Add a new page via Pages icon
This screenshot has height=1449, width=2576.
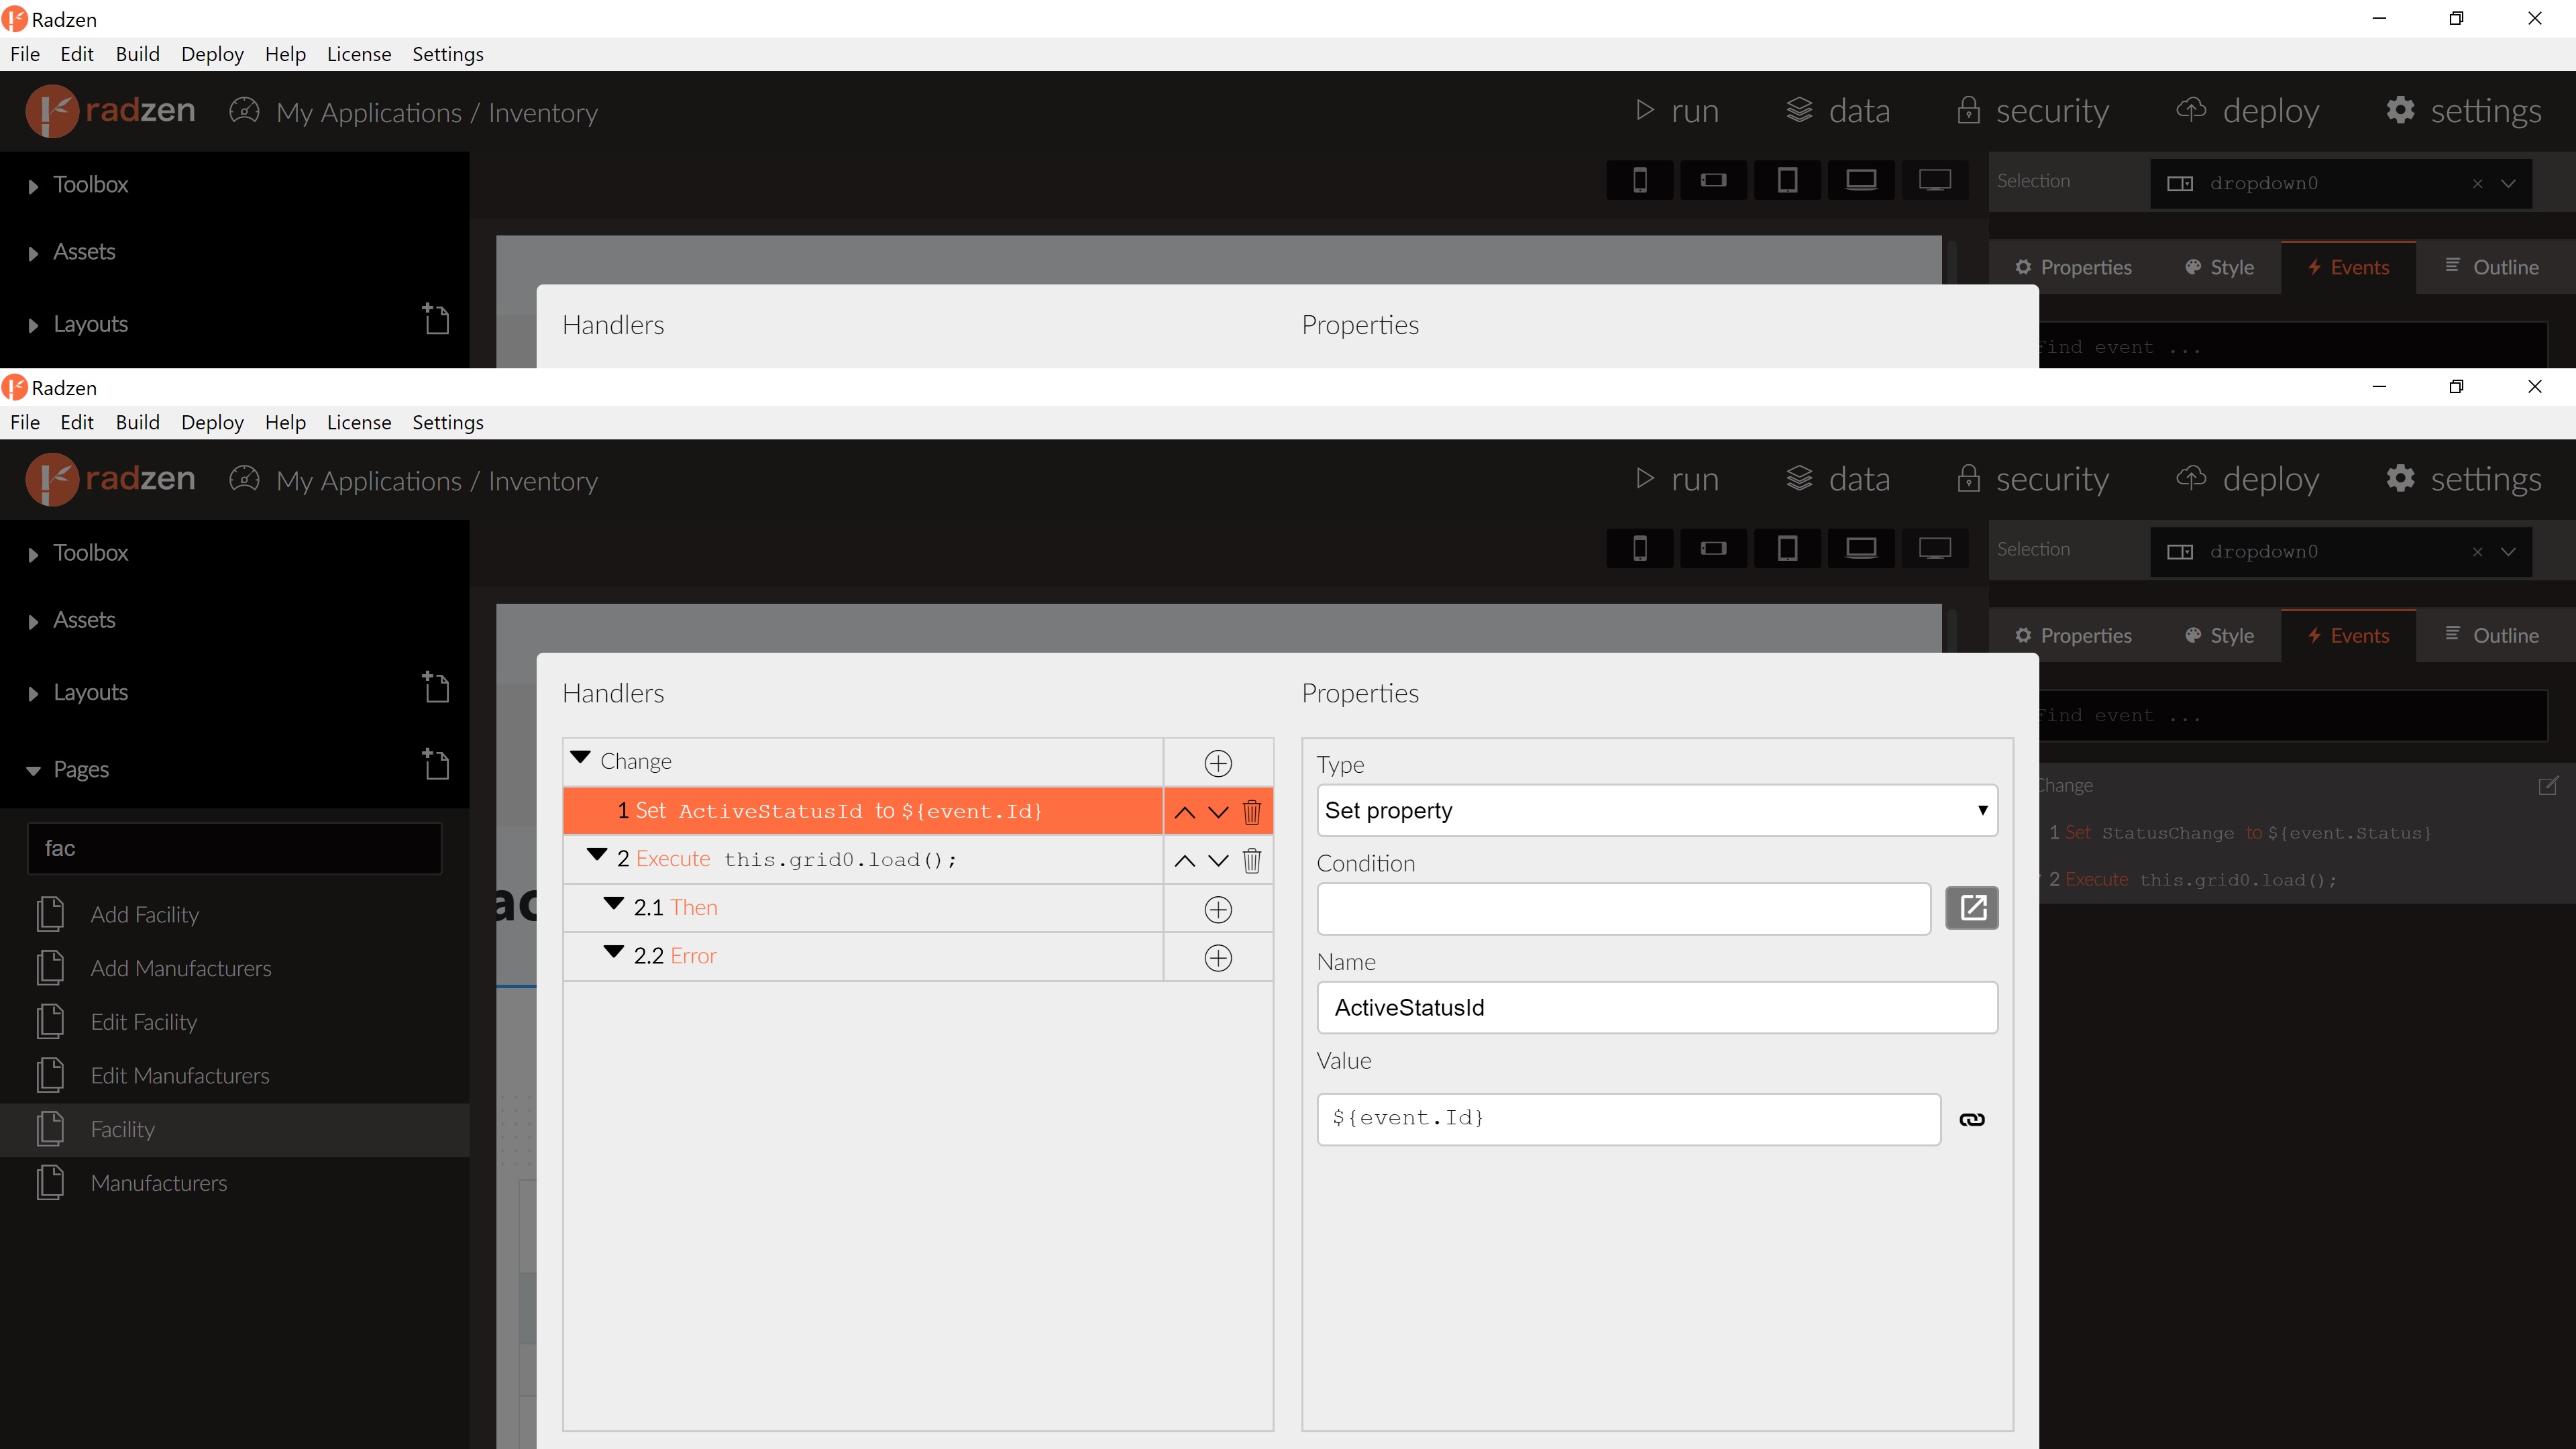click(x=435, y=765)
